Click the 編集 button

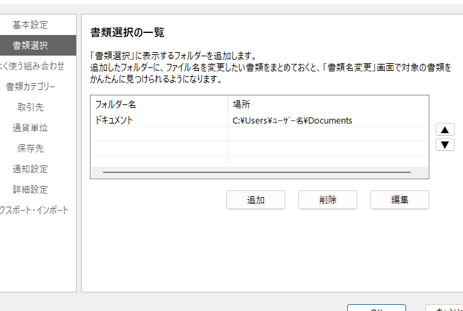coord(400,200)
